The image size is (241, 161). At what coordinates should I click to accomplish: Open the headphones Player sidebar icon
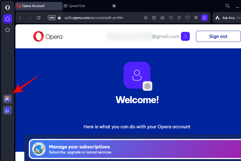pos(8,110)
